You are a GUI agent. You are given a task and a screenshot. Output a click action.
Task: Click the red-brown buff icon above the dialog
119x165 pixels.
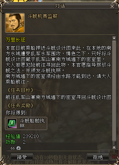(x=36, y=1)
